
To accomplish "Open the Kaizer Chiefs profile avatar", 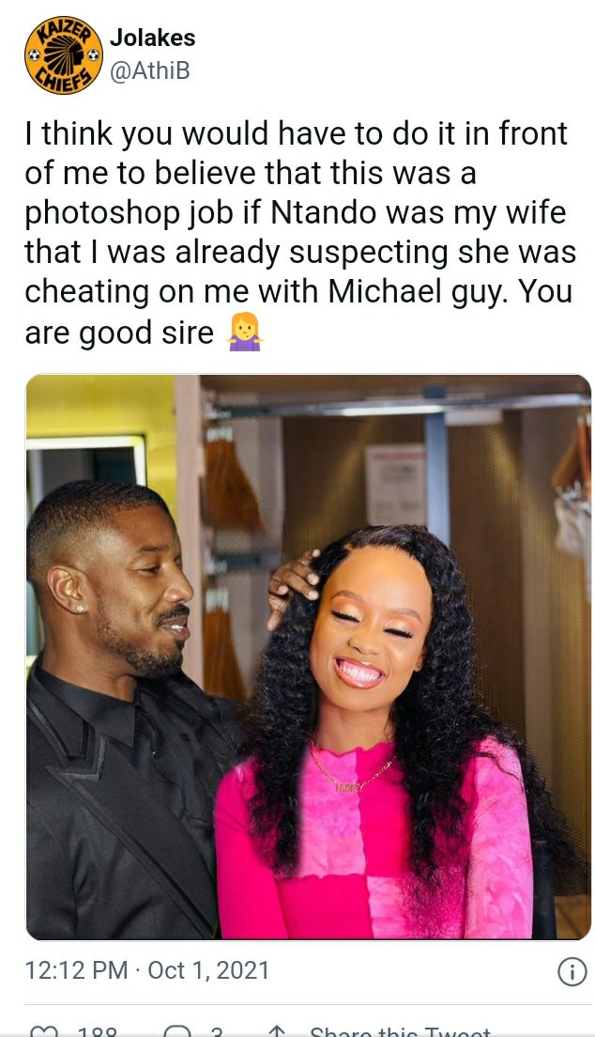I will click(64, 54).
